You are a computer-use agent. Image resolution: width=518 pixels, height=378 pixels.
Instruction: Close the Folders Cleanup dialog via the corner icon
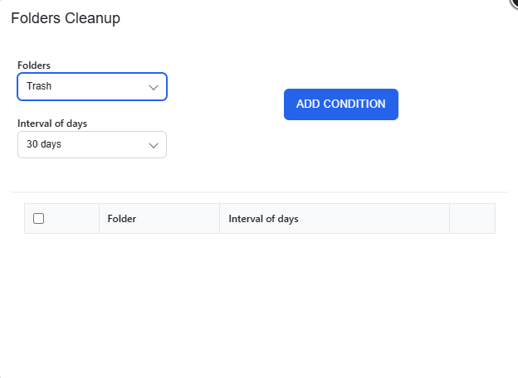coord(514,2)
